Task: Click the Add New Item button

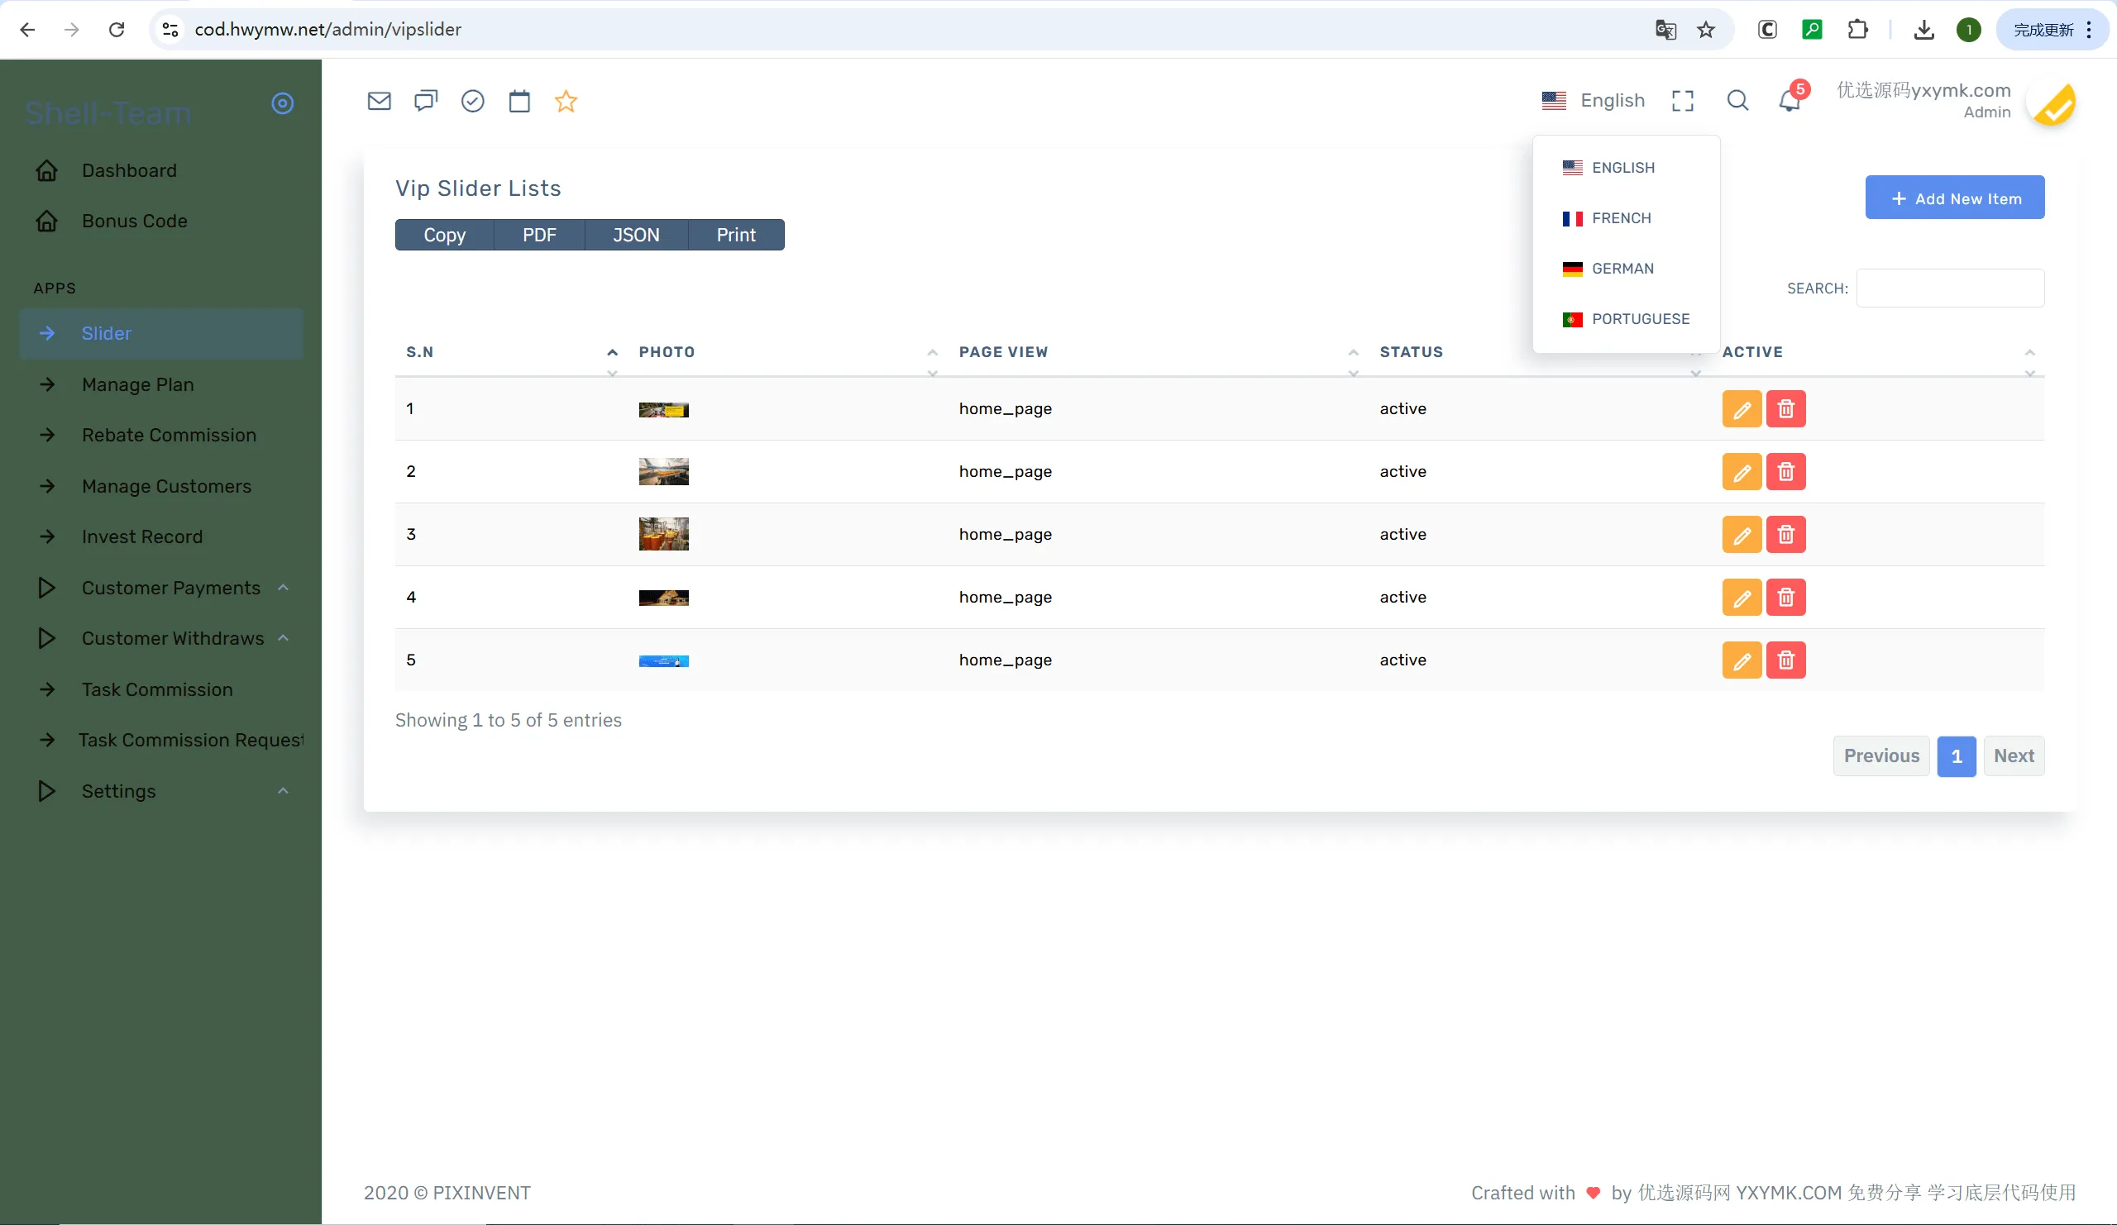Action: pos(1955,198)
